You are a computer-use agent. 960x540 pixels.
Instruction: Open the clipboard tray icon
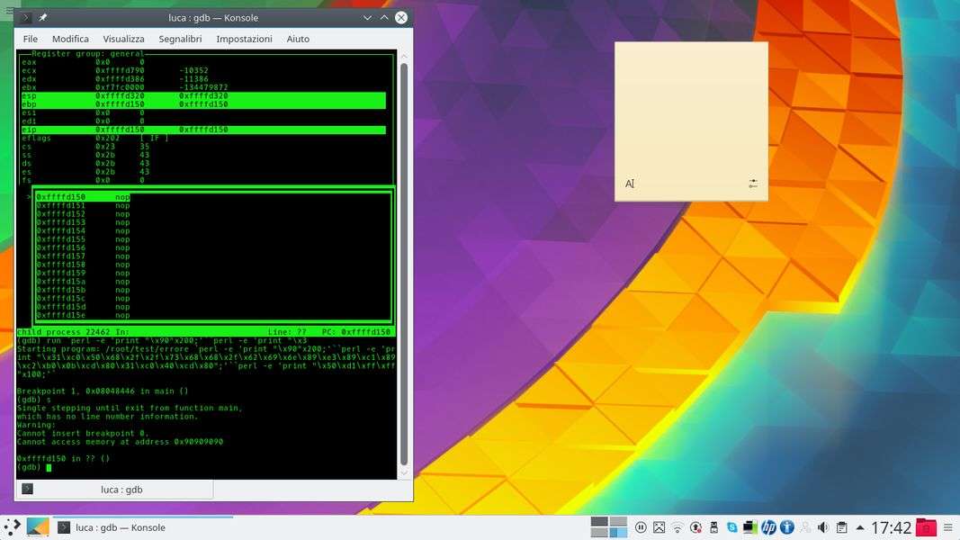click(x=841, y=527)
